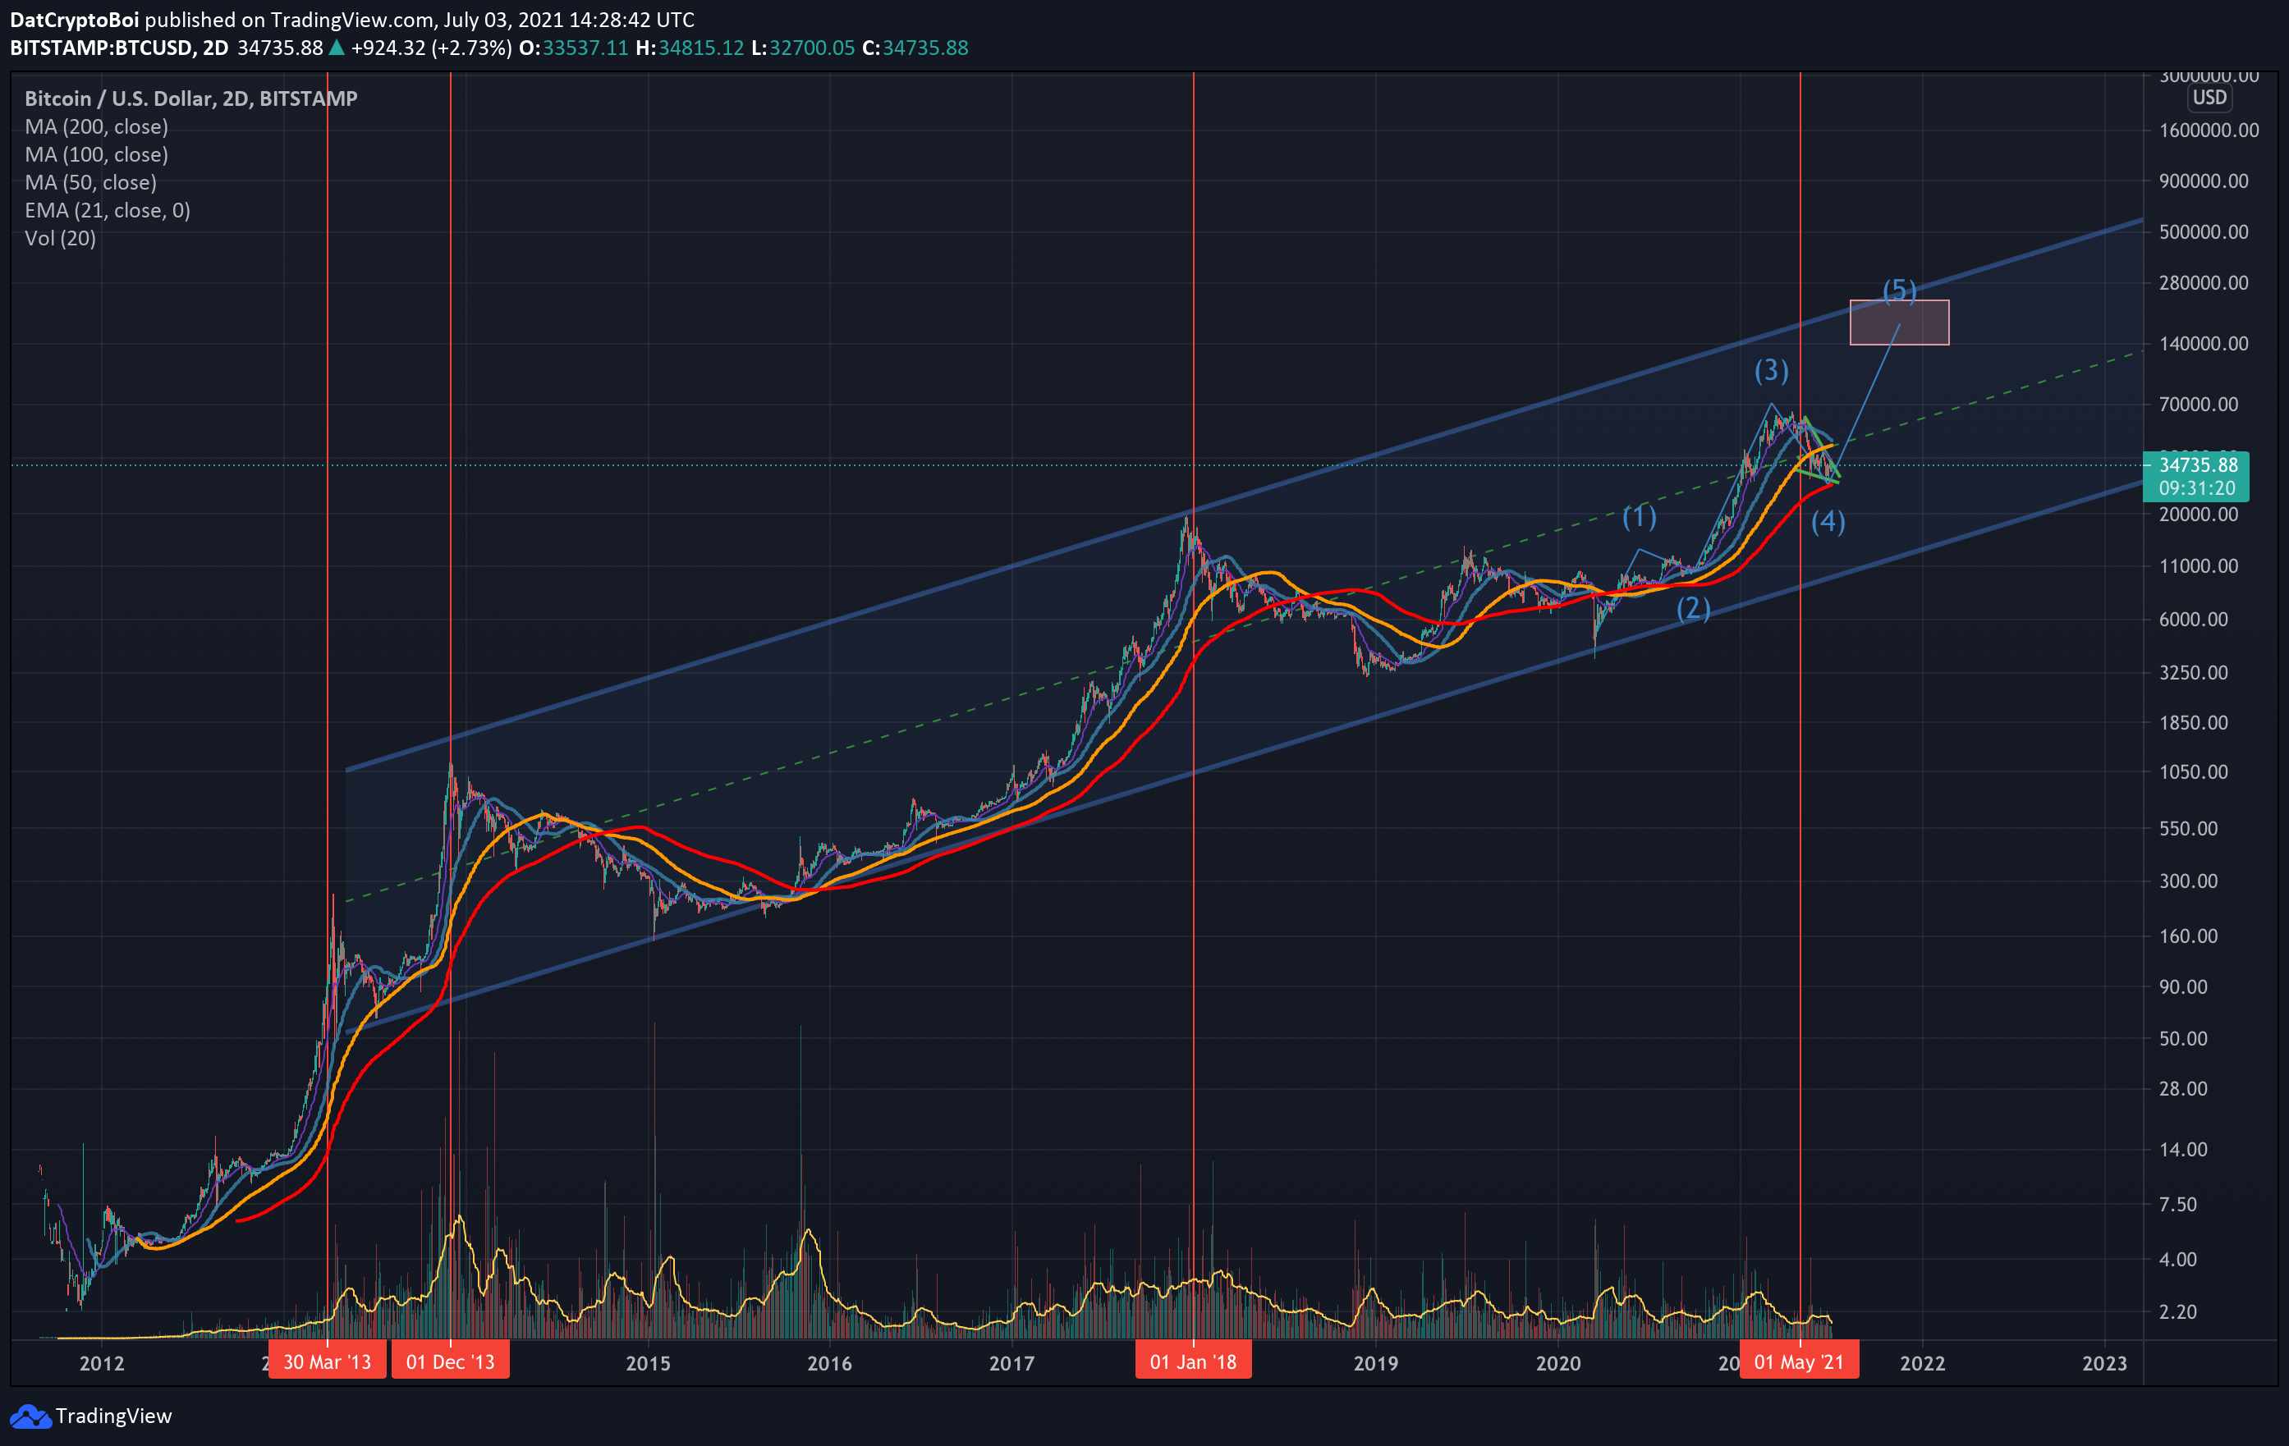Viewport: 2289px width, 1446px height.
Task: Click the TradingView logo icon
Action: [x=30, y=1416]
